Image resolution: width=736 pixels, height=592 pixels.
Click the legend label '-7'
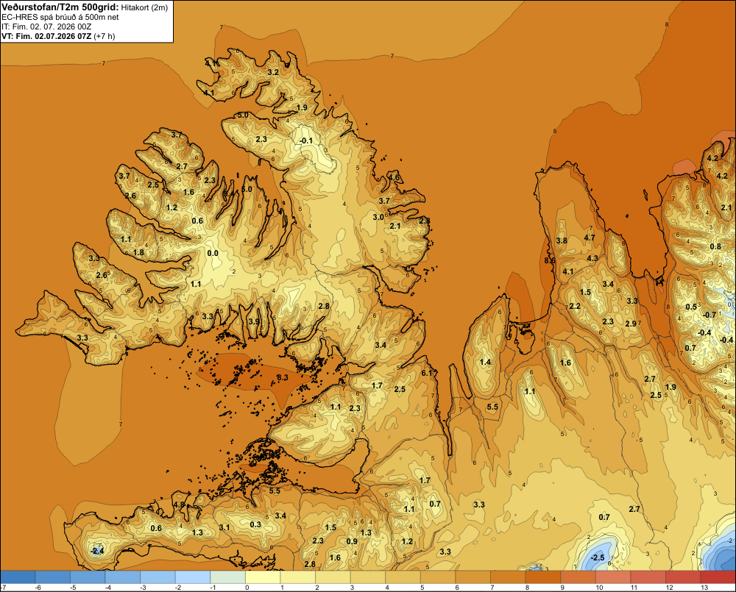click(4, 588)
